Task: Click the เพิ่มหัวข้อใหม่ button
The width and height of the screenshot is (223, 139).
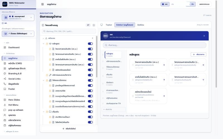Action: [x=69, y=129]
